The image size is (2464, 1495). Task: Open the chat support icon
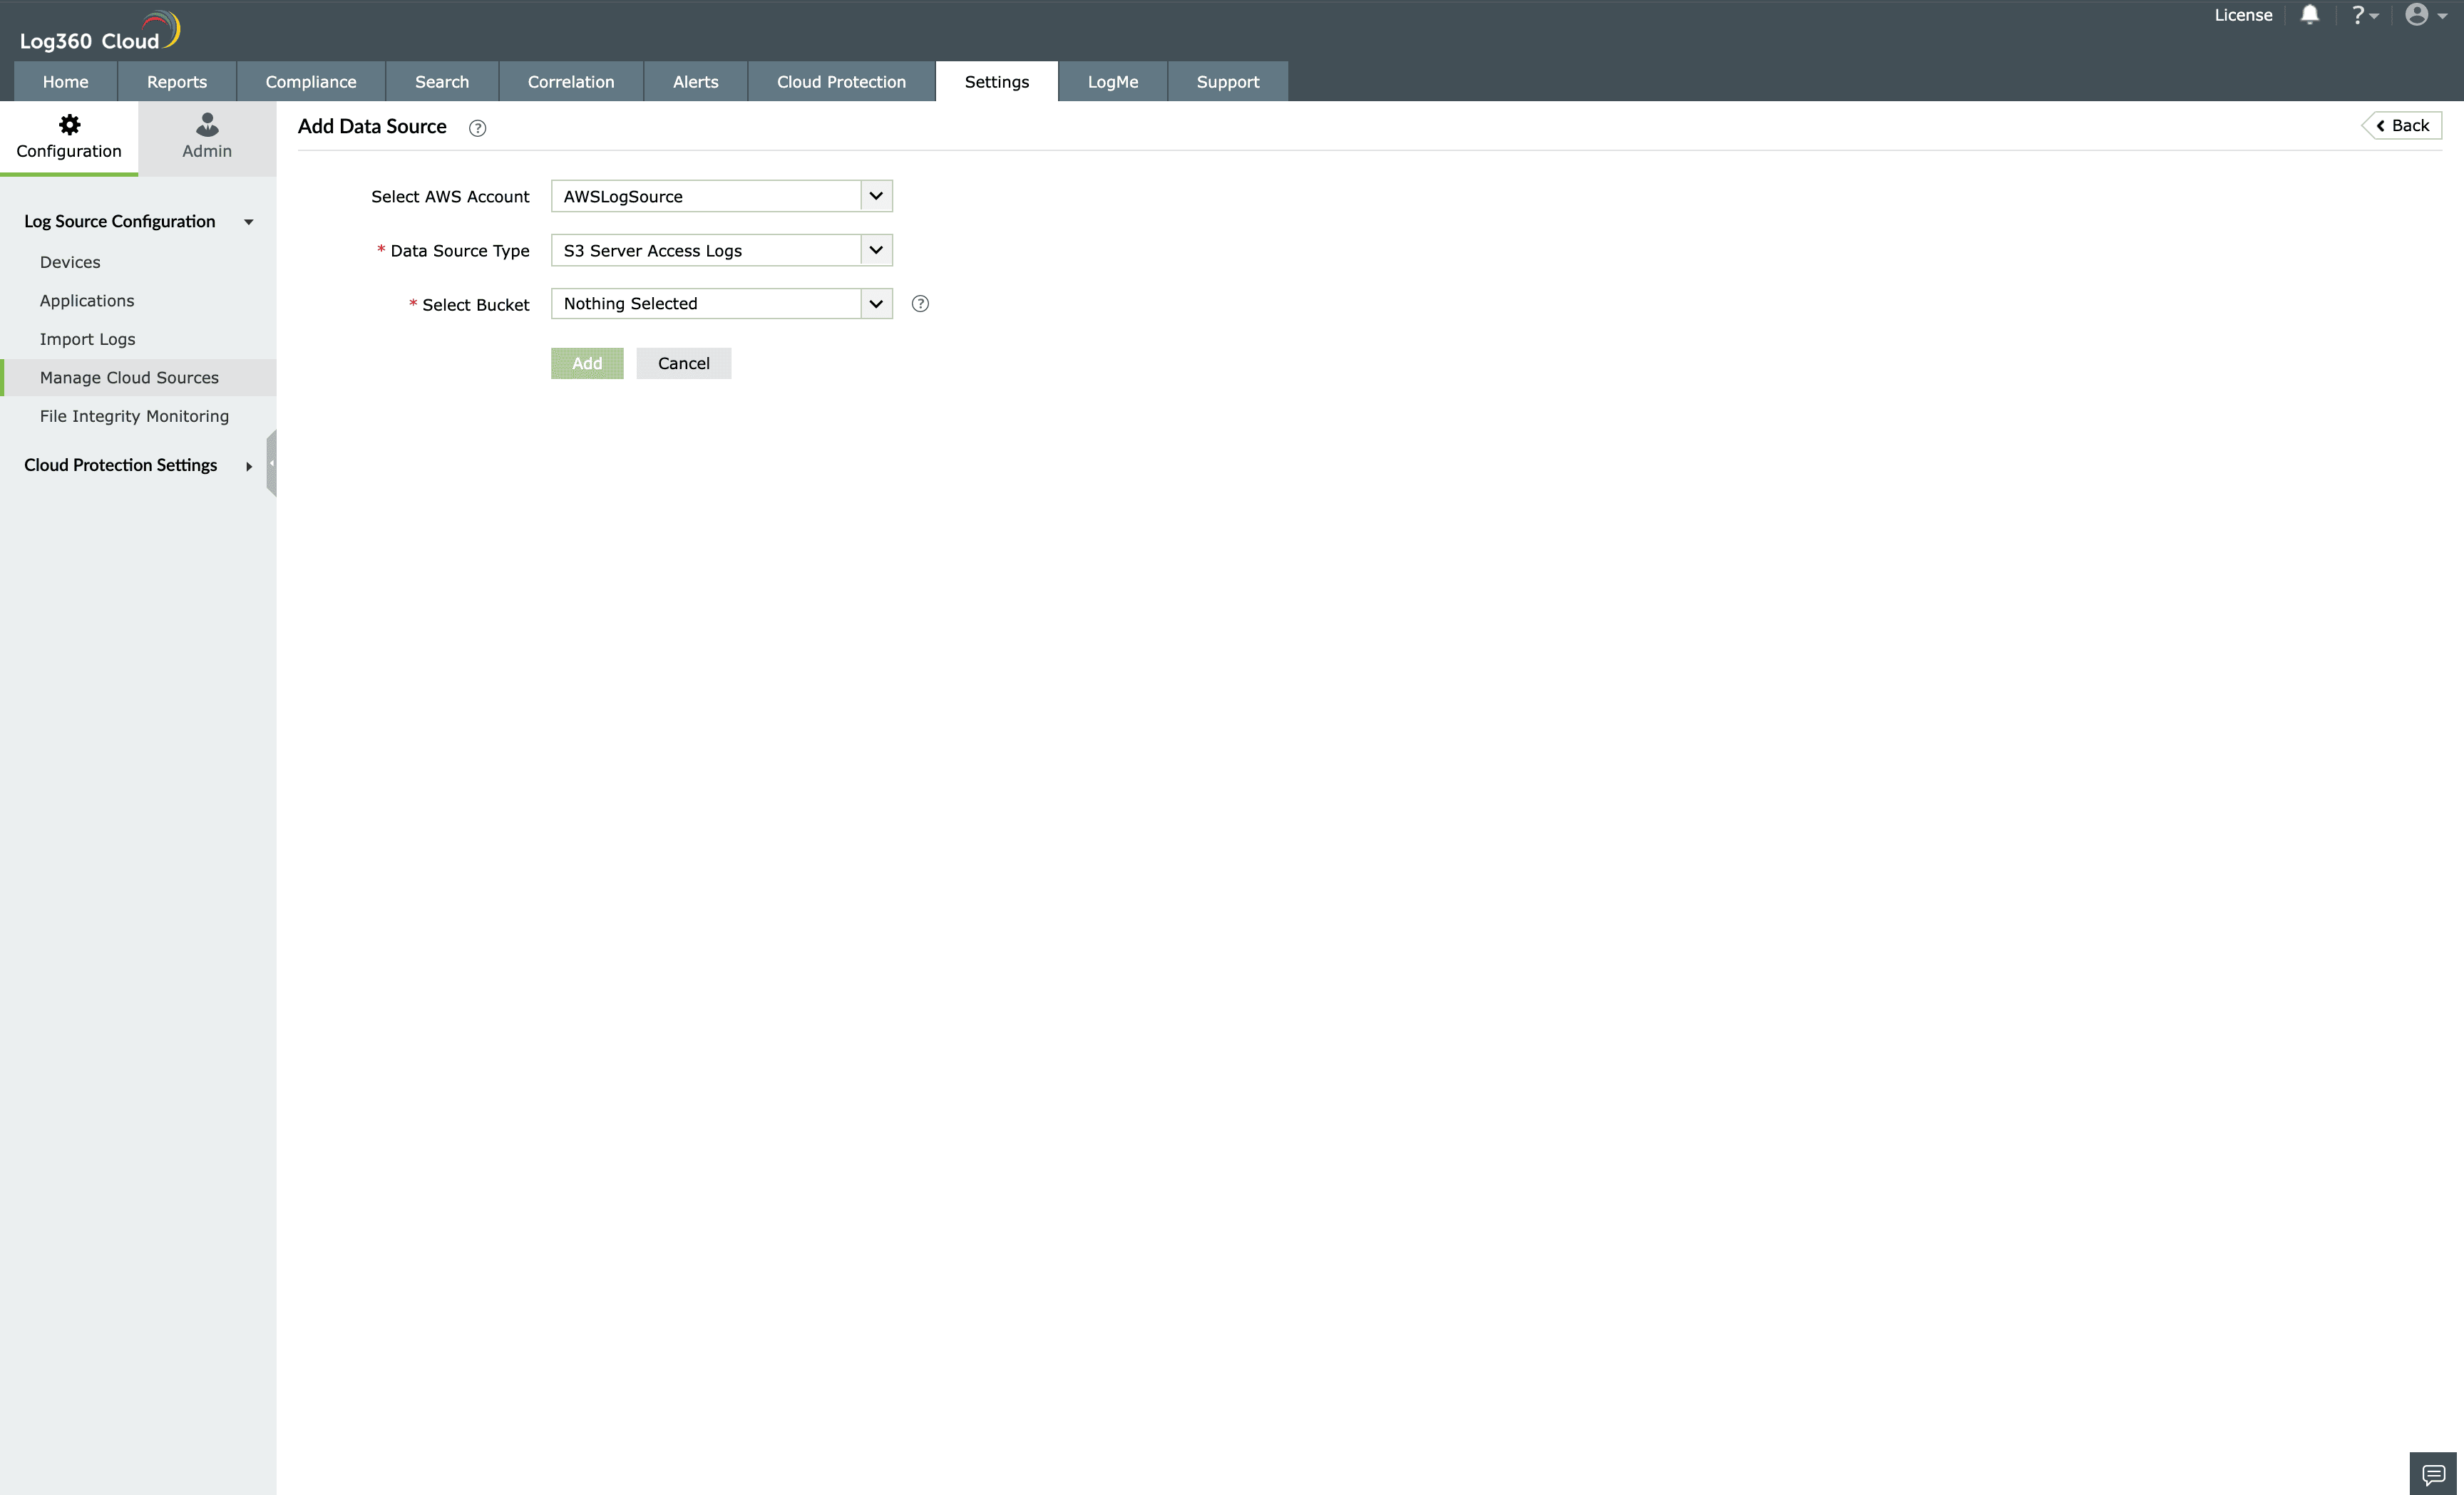point(2433,1474)
